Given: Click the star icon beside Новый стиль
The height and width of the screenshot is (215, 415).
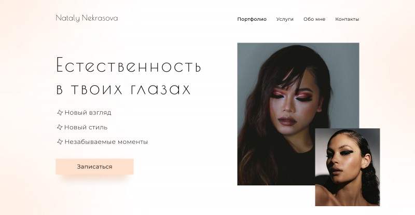Looking at the screenshot, I should (x=60, y=127).
